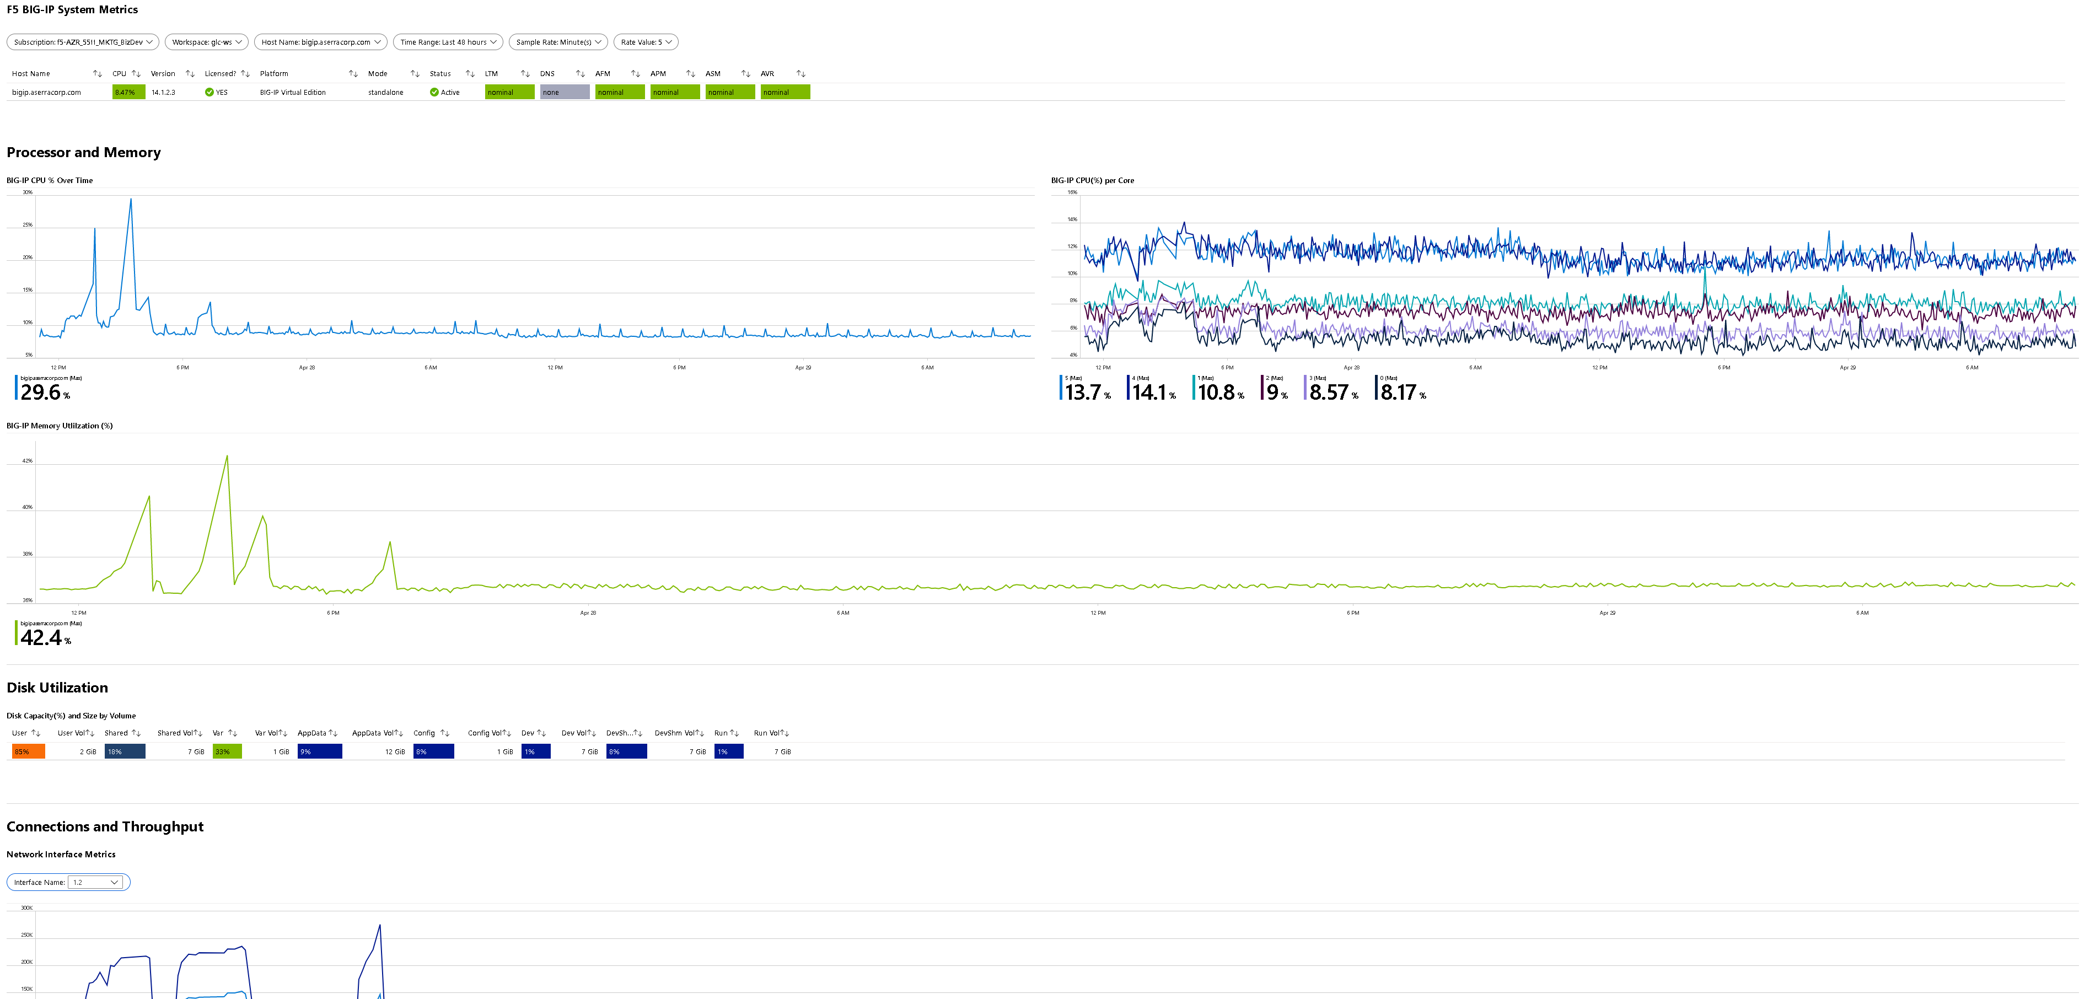Screen dimensions: 2090x999
Task: Click the bigip.aserracorp.com host row
Action: [46, 93]
